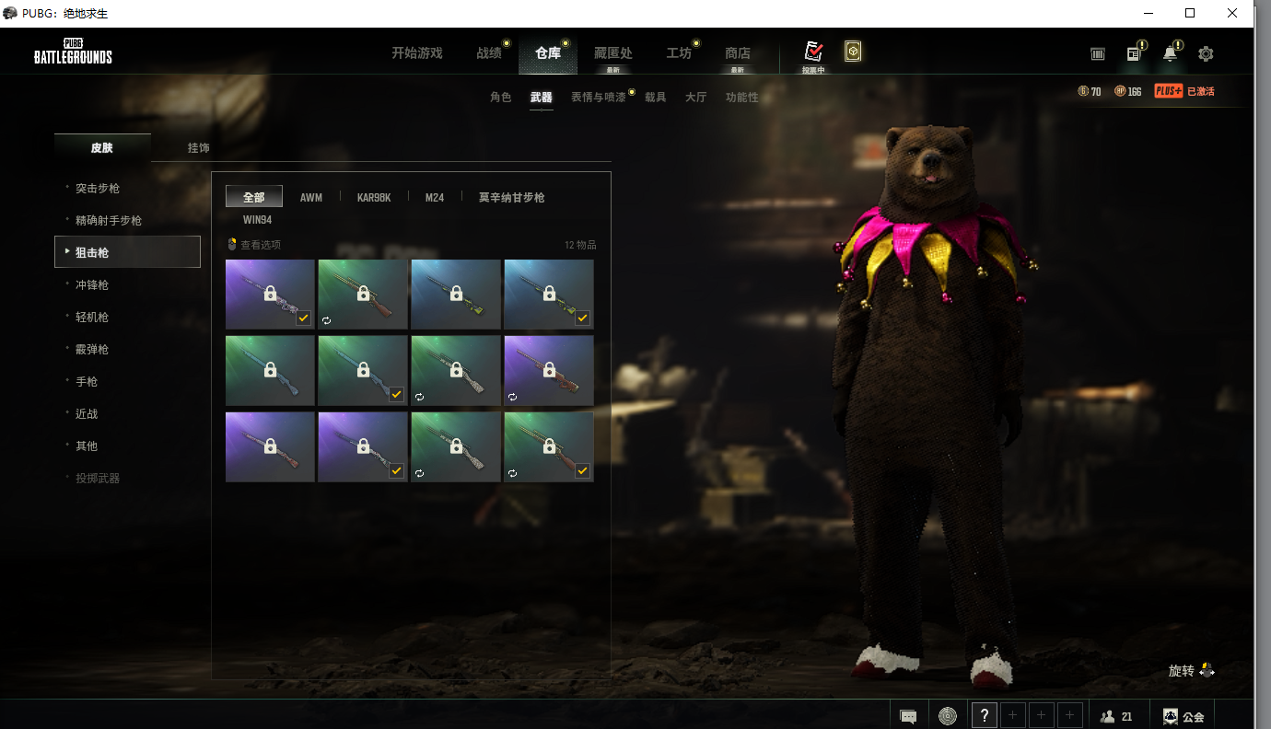
Task: Open the chat speech-bubble icon in bottom bar
Action: point(908,716)
